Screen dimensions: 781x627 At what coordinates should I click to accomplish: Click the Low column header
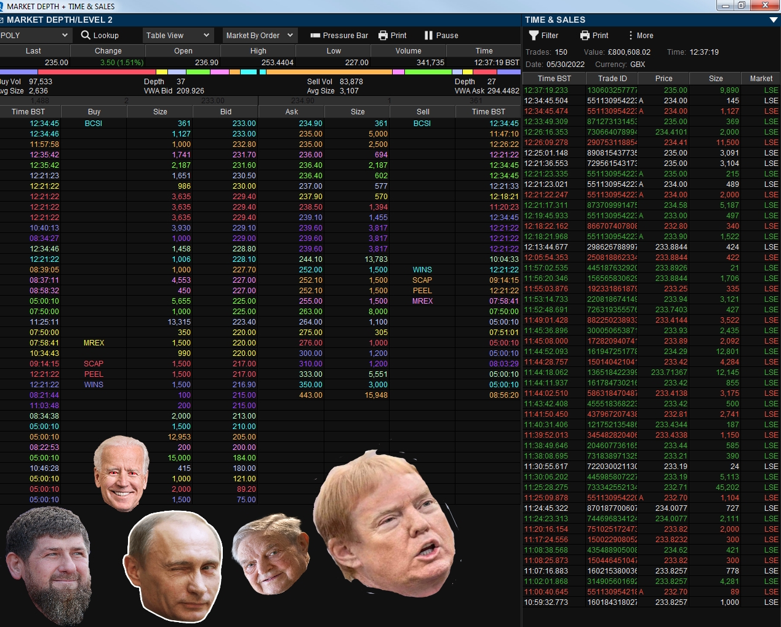click(x=334, y=51)
